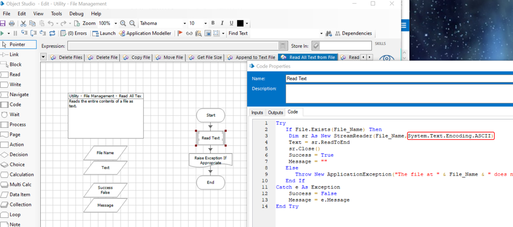Click the Print icon
Viewport: 513px width, 227px height.
tap(12, 24)
